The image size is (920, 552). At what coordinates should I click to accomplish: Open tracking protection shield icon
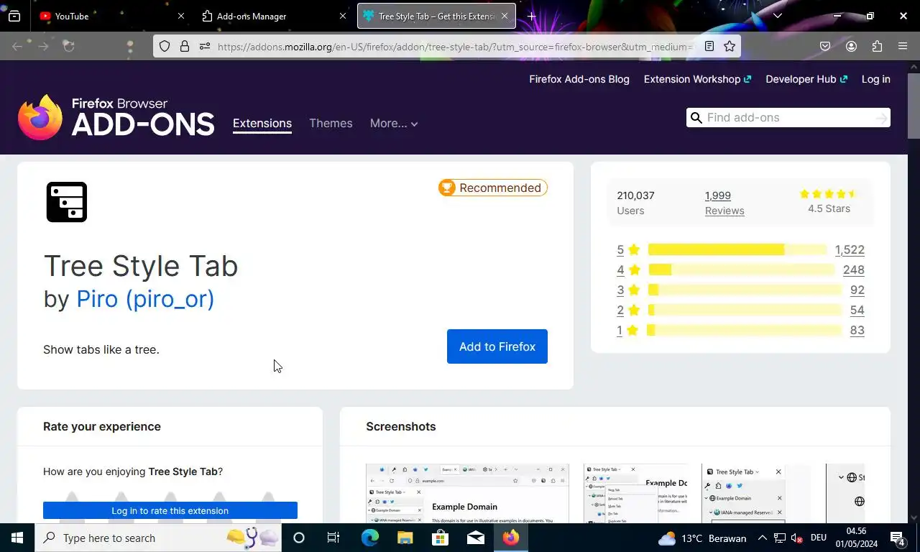click(165, 46)
